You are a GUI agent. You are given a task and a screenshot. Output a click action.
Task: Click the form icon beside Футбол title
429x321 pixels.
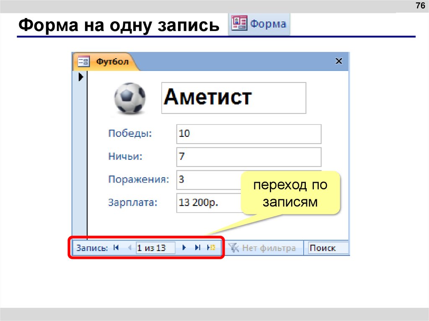coord(83,61)
